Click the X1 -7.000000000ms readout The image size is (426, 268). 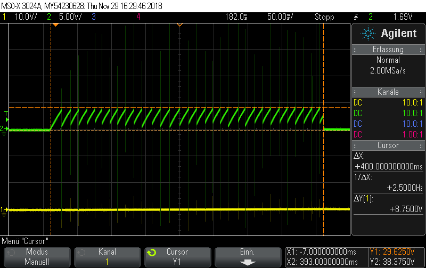pyautogui.click(x=322, y=251)
